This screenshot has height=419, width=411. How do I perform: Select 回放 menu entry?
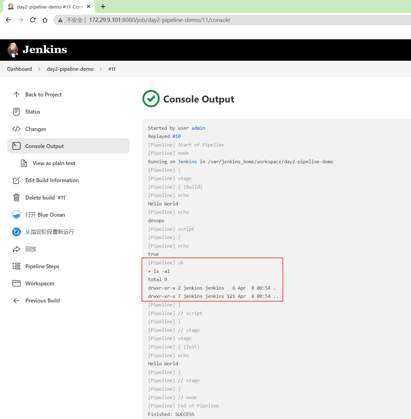tap(68, 249)
